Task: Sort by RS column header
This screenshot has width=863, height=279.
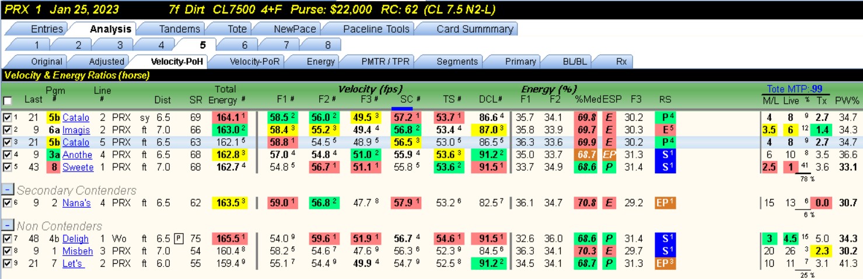Action: click(x=665, y=100)
